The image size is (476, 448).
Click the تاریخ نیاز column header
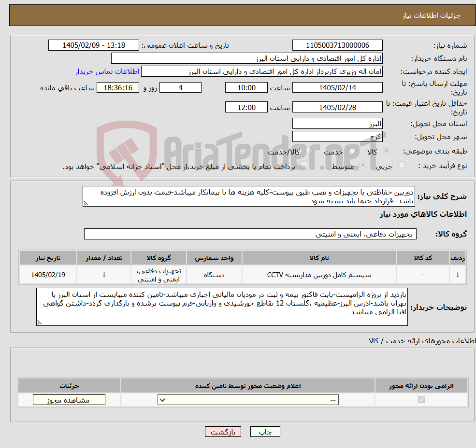pyautogui.click(x=48, y=258)
